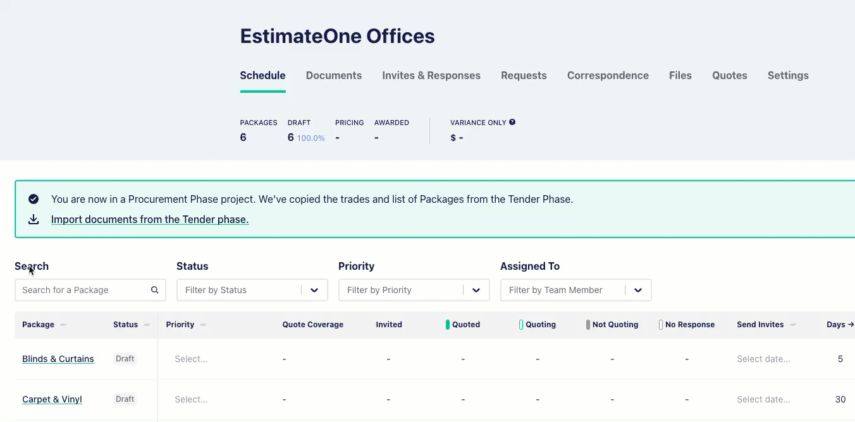Sort by the Package column icon
855x422 pixels.
tap(63, 325)
